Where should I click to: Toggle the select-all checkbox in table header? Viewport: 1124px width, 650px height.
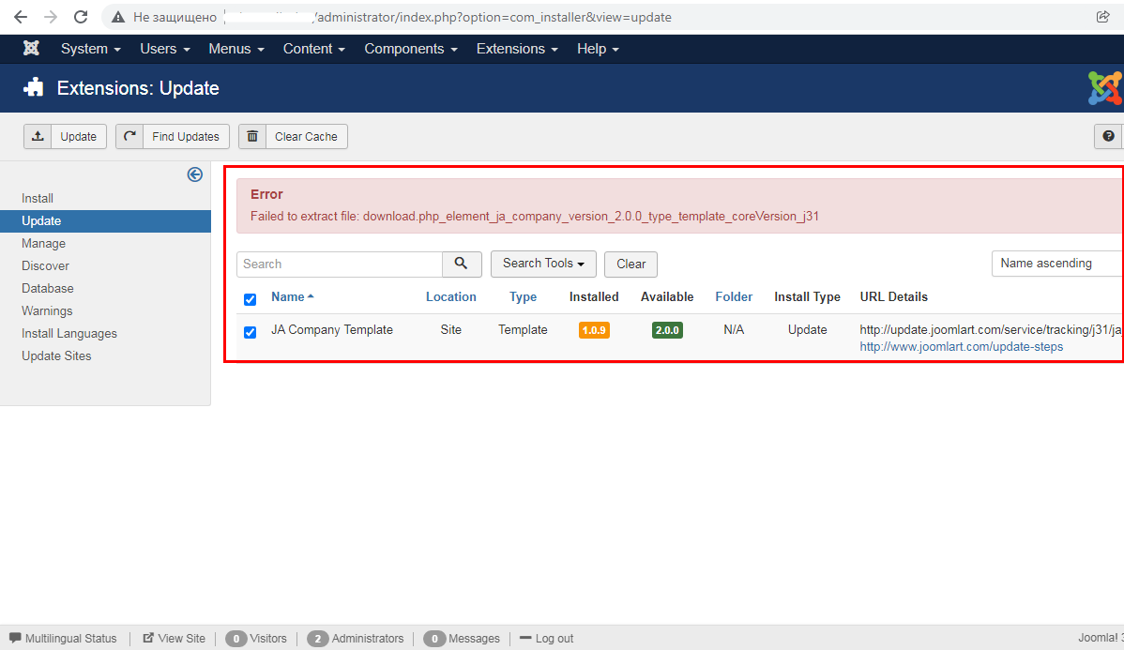(250, 299)
